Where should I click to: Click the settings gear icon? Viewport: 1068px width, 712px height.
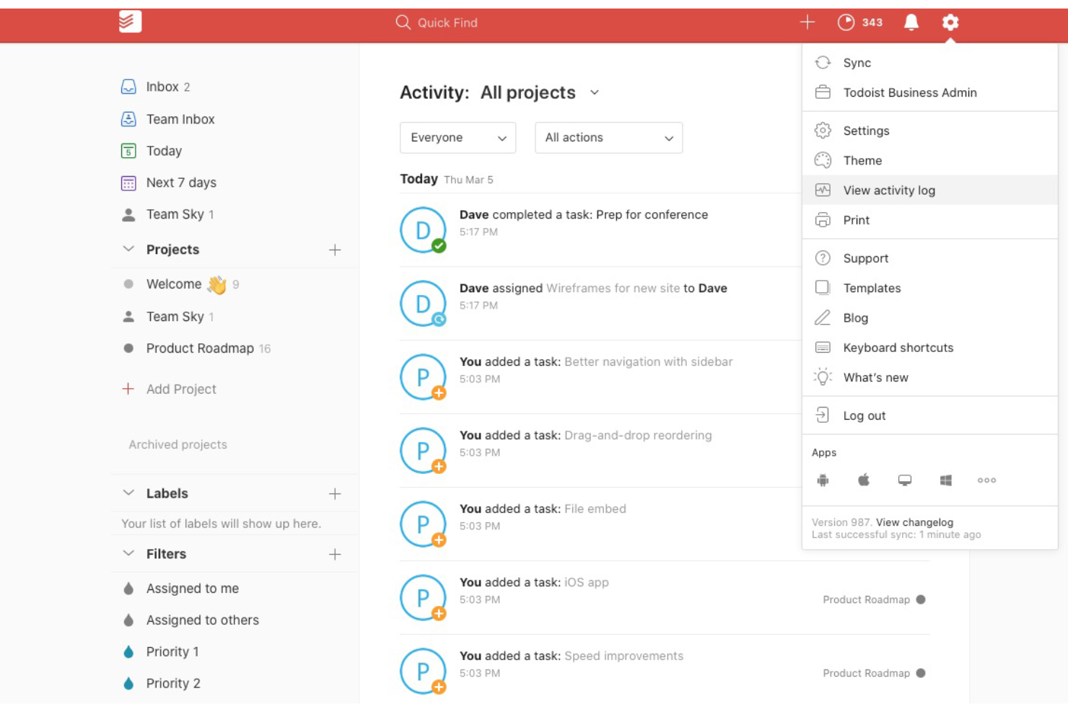(x=950, y=22)
